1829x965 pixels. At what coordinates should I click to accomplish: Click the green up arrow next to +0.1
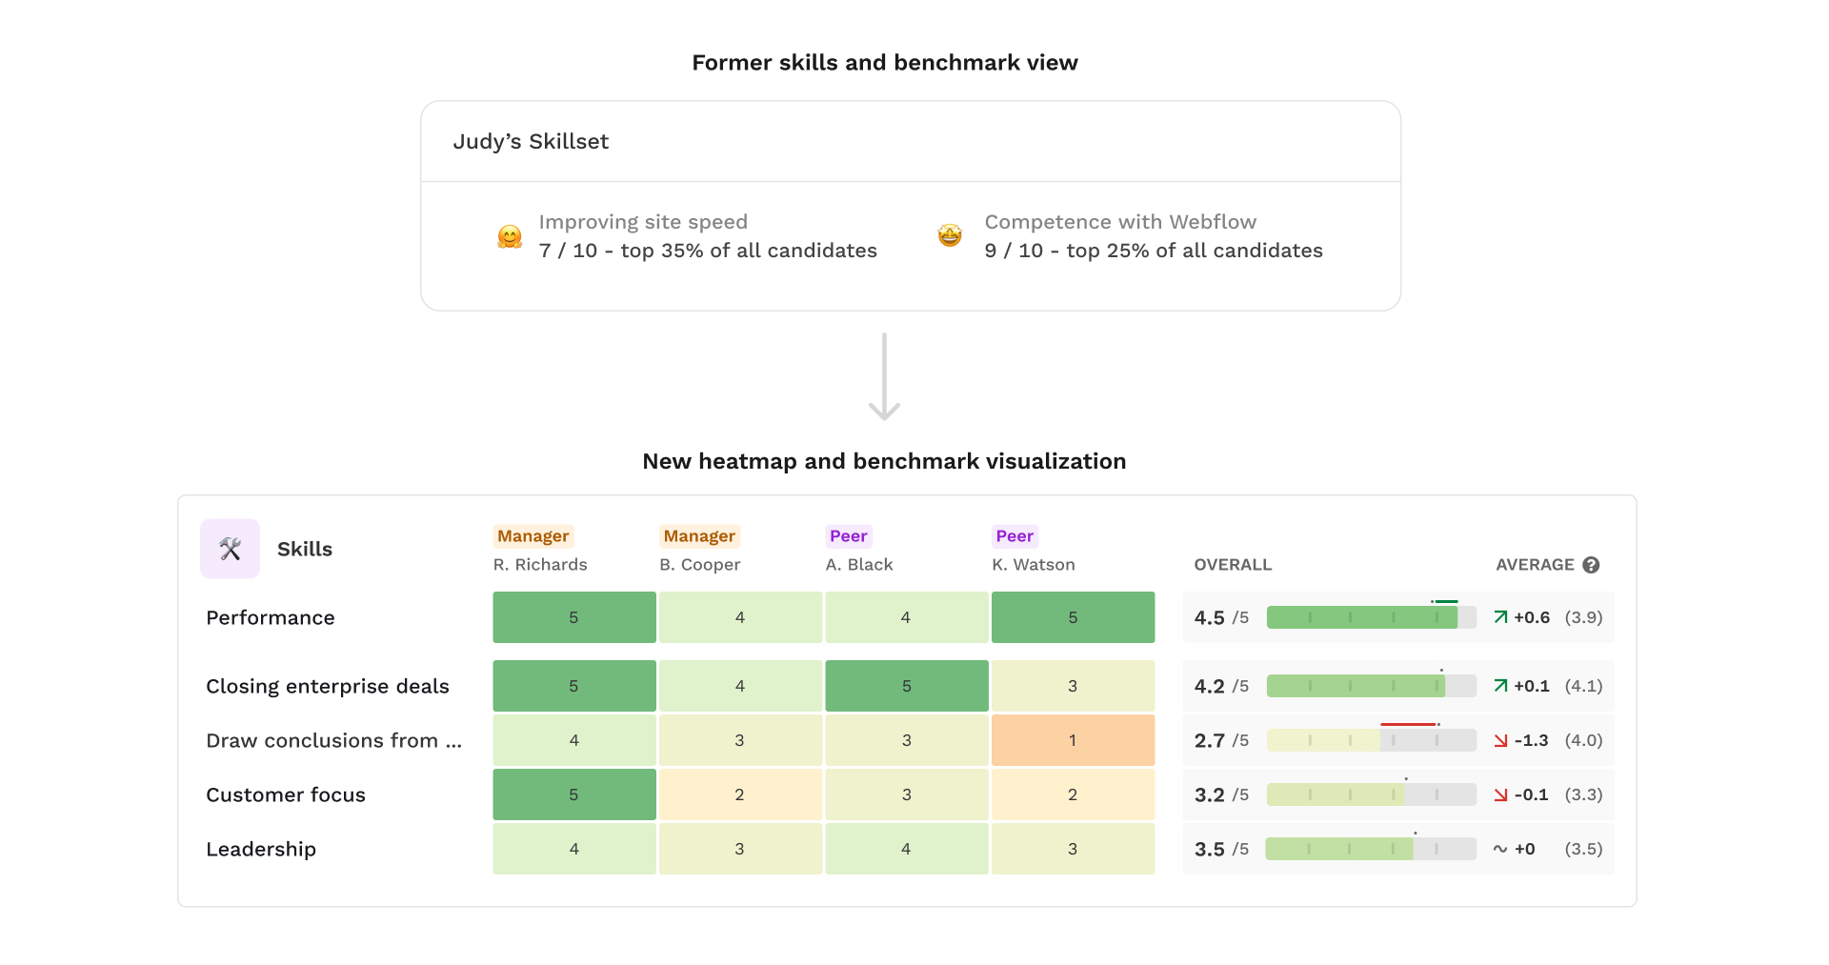1500,686
